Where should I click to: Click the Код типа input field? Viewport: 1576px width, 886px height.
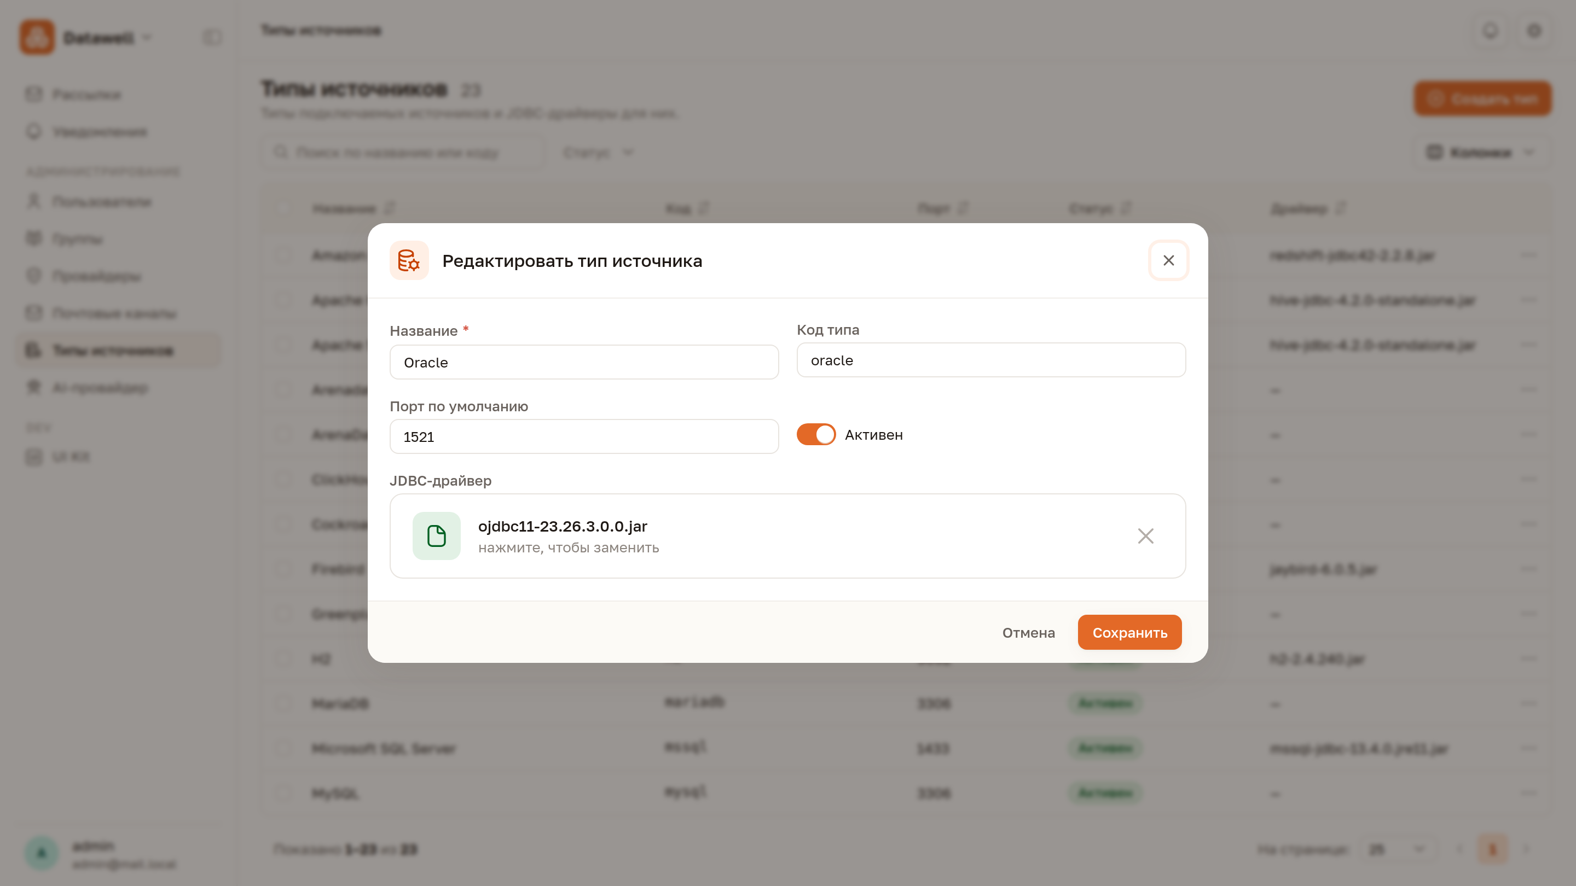[x=990, y=361]
